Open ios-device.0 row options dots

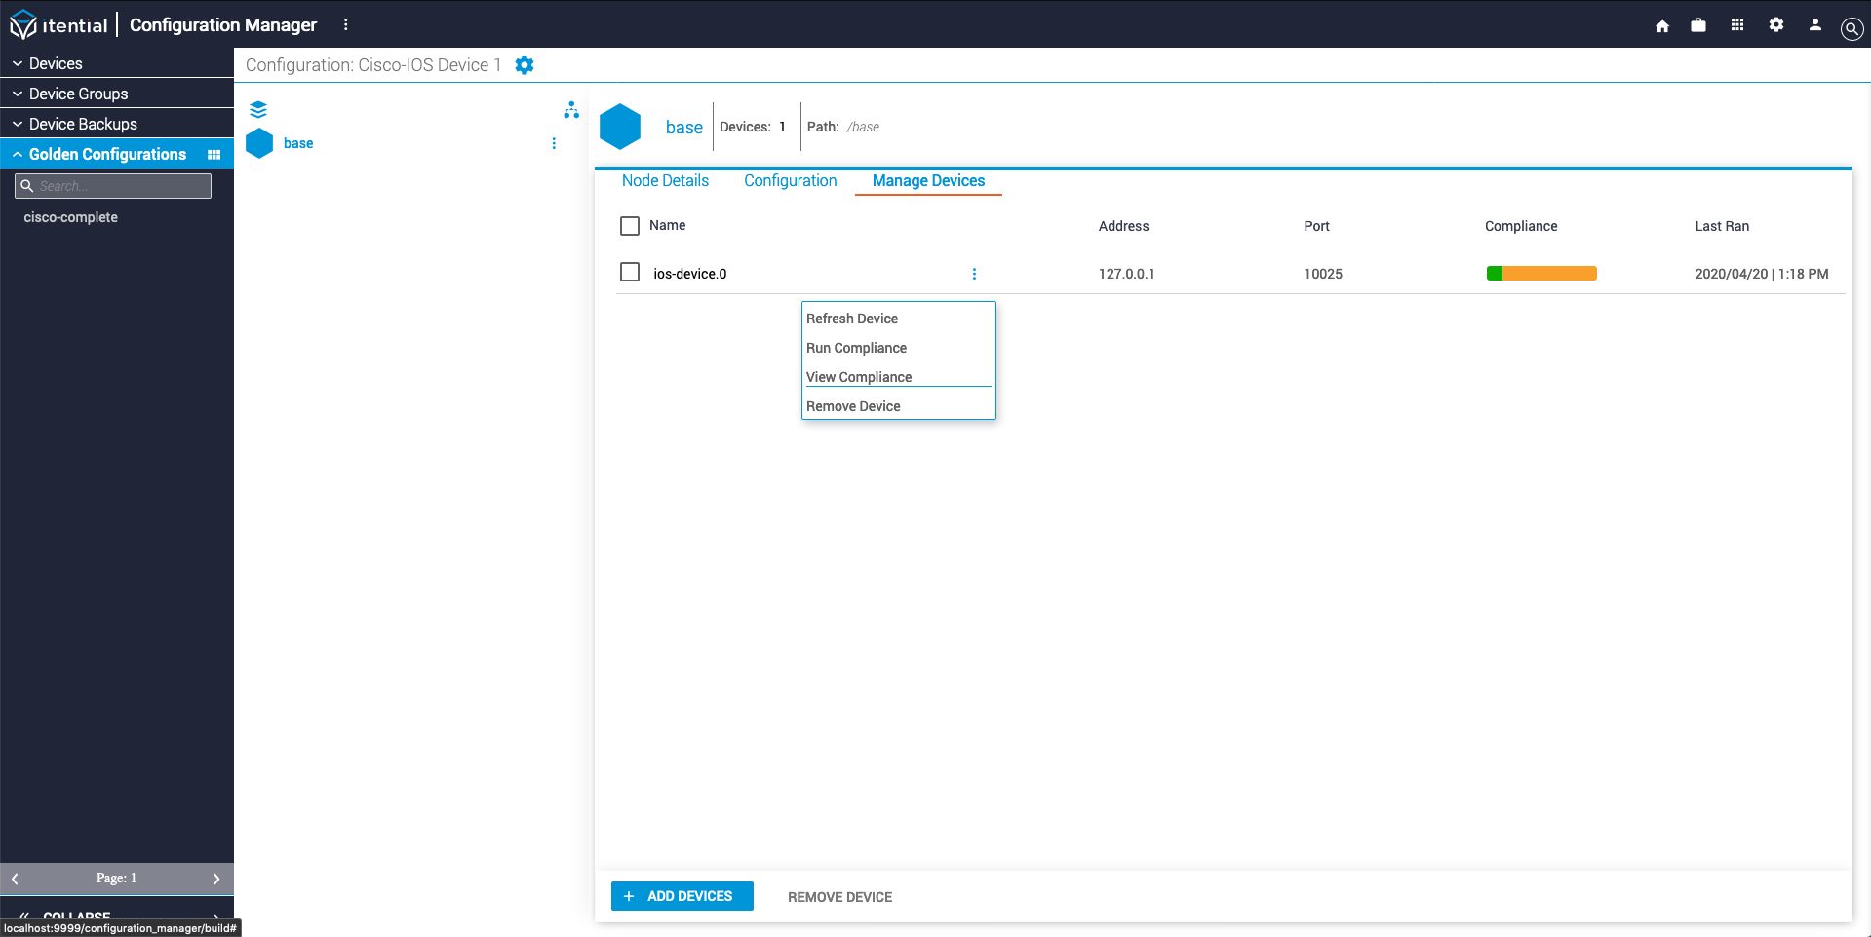[x=974, y=274]
